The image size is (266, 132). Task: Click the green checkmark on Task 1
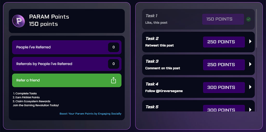(249, 19)
